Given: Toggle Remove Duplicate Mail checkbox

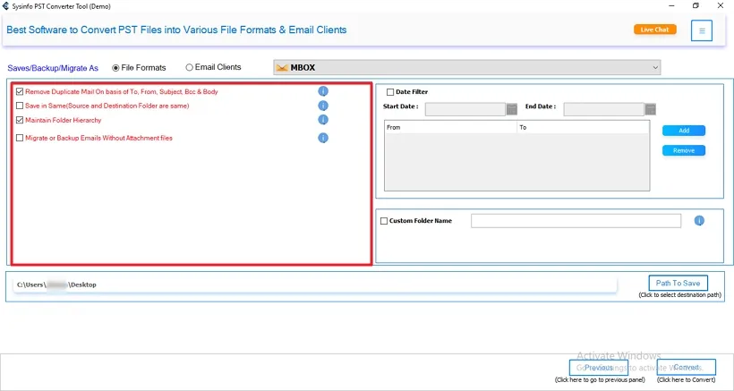Looking at the screenshot, I should point(20,91).
